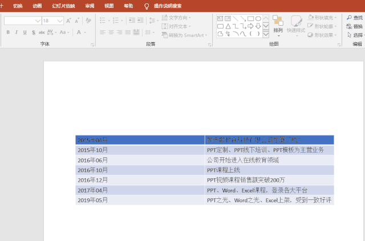Select the straight line shape
Image resolution: width=365 pixels, height=241 pixels.
[236, 18]
